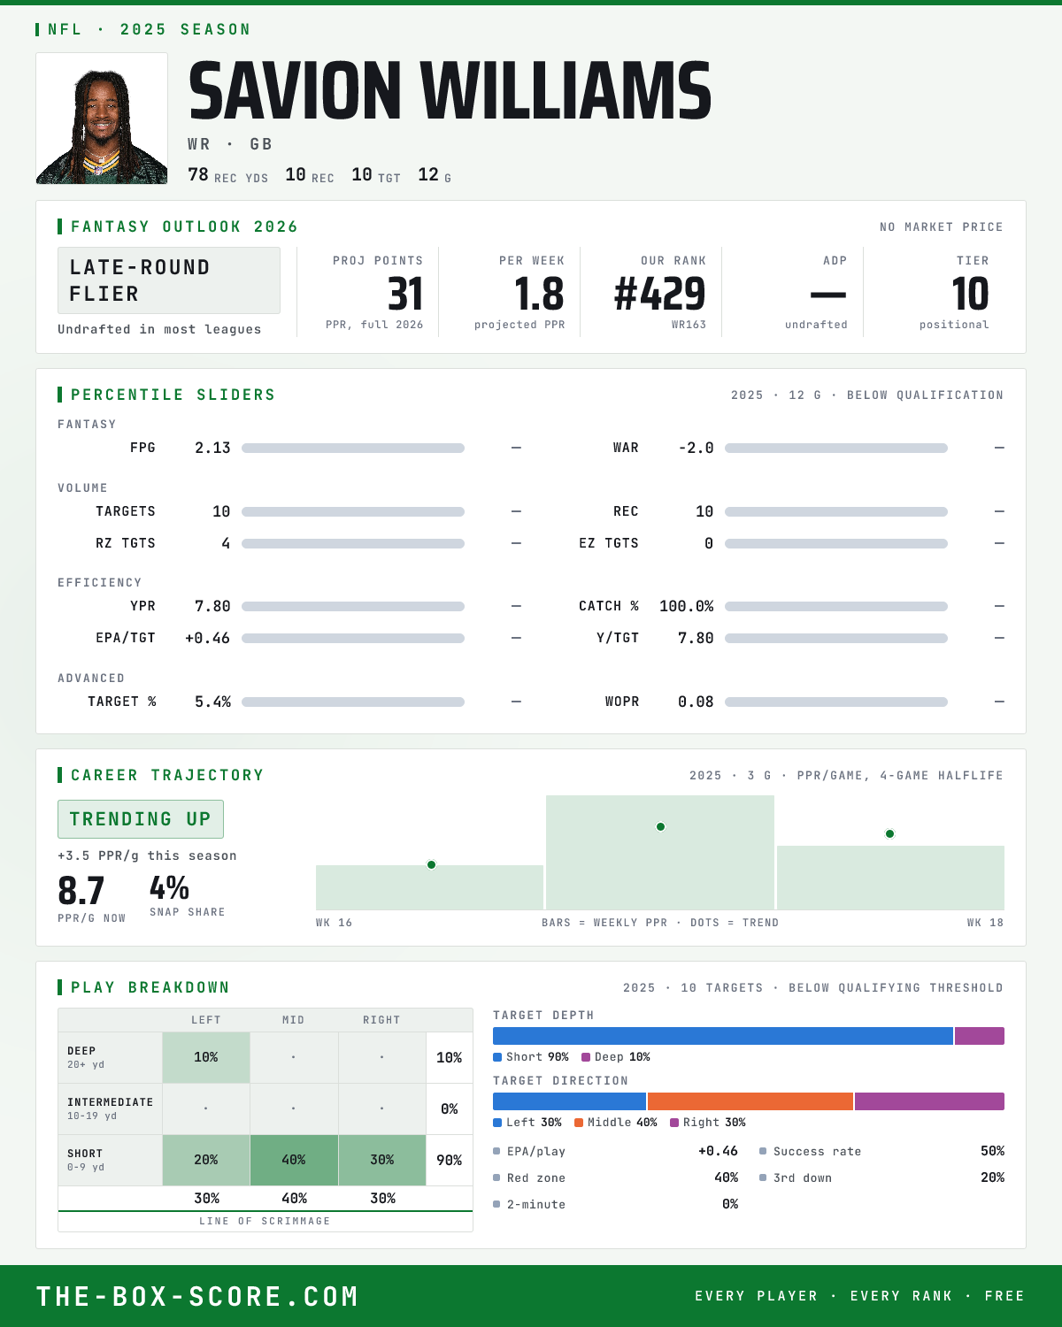Click the EPA/play stat marker icon
Viewport: 1062px width, 1327px height.
(x=496, y=1151)
